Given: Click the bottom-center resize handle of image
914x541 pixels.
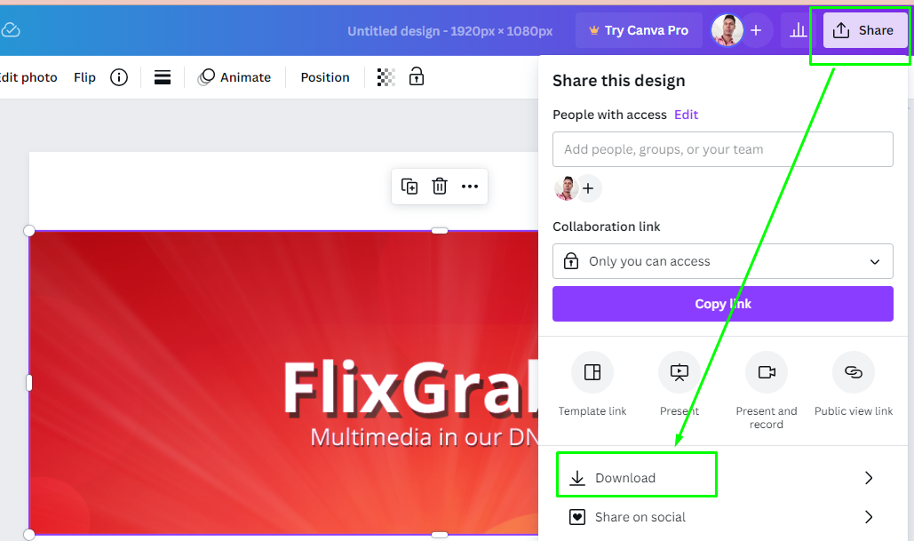Looking at the screenshot, I should point(440,535).
